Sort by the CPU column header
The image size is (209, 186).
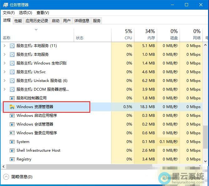pos(123,35)
